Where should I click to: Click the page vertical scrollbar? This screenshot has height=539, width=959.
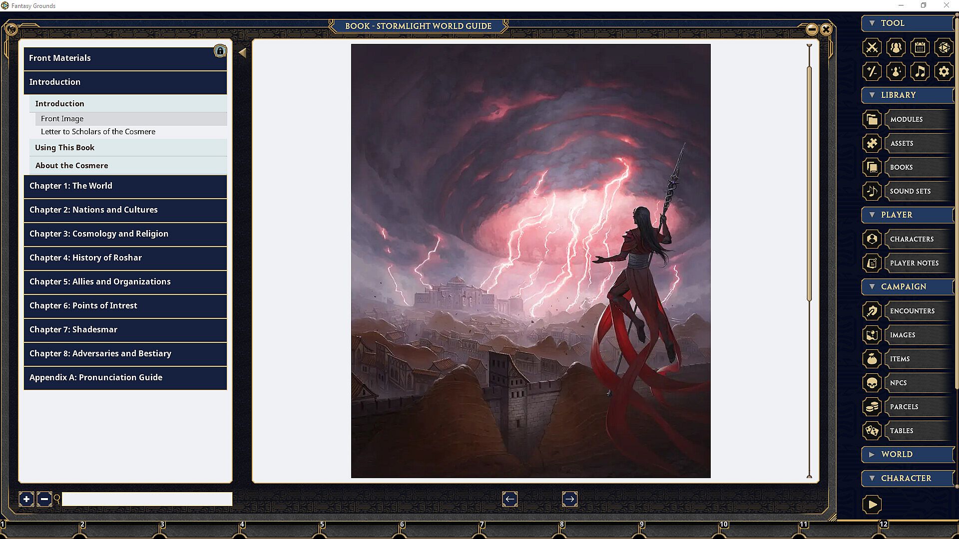pyautogui.click(x=809, y=185)
